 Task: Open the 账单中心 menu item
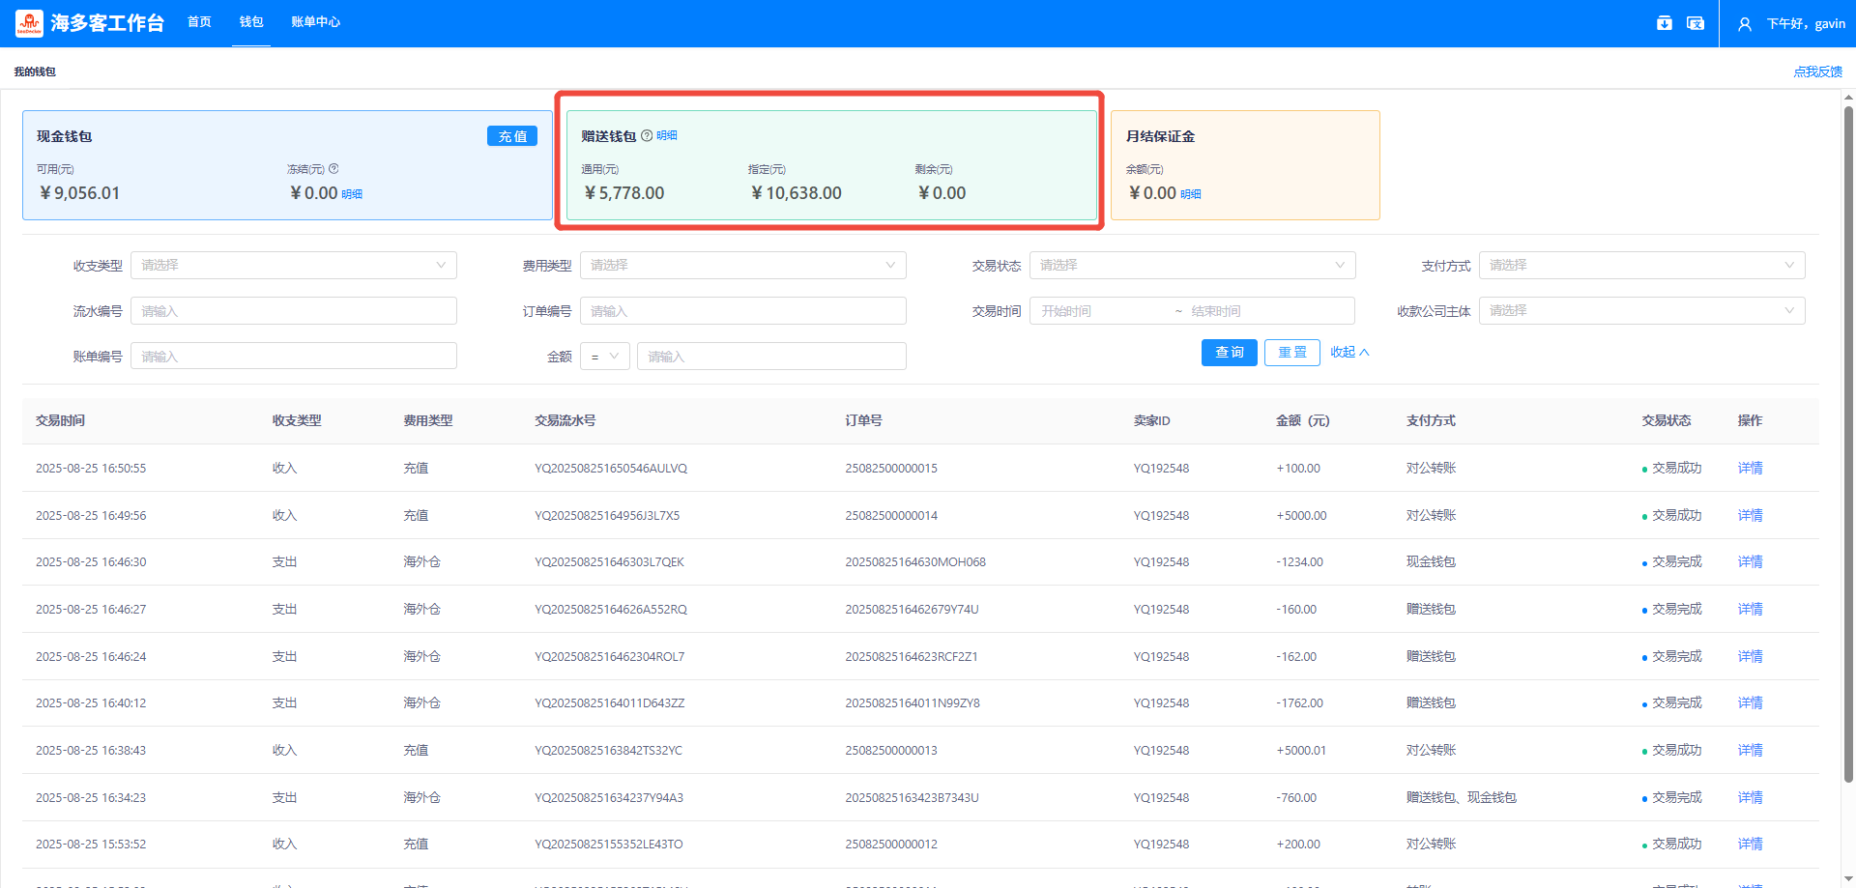coord(316,22)
